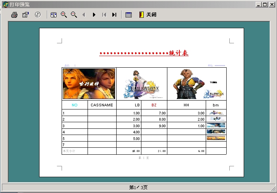
Task: Fit the page to the window
Action: (x=53, y=15)
